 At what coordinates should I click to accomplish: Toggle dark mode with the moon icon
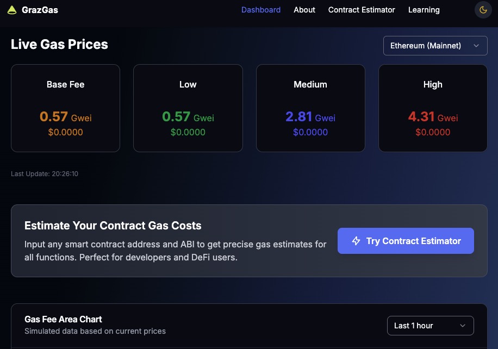[482, 10]
